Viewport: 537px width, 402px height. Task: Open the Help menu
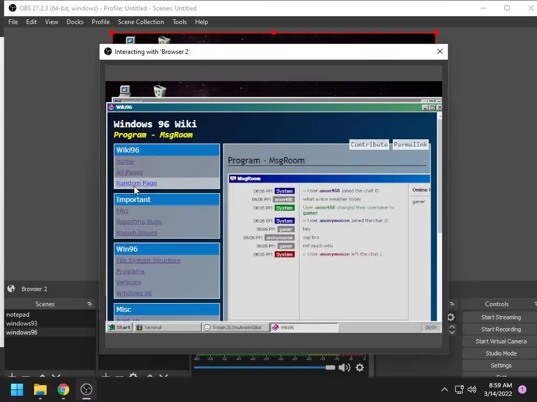(x=201, y=22)
